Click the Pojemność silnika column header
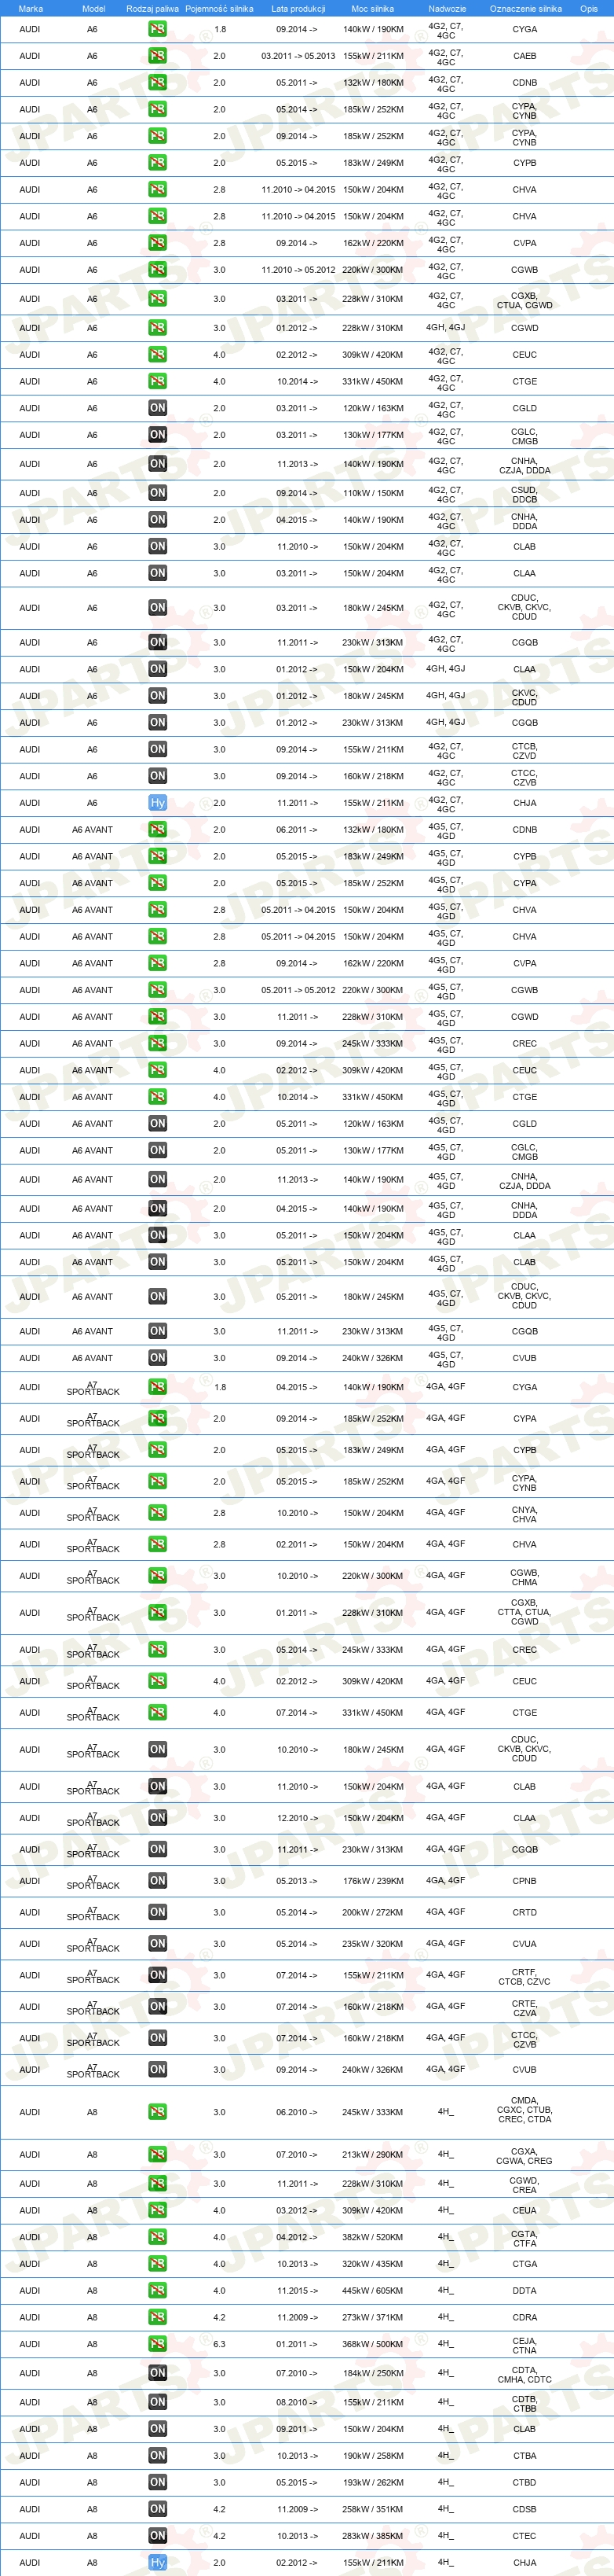This screenshot has height=2576, width=614. [x=220, y=8]
